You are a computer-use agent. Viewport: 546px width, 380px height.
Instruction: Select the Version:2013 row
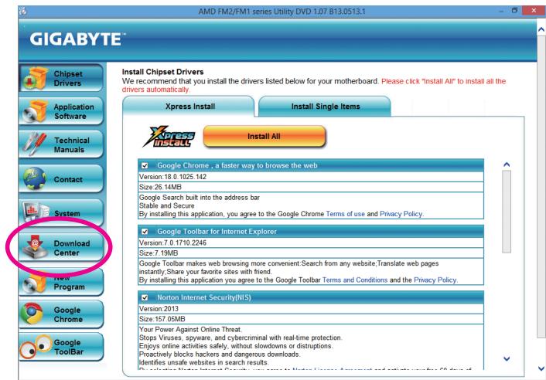click(311, 309)
